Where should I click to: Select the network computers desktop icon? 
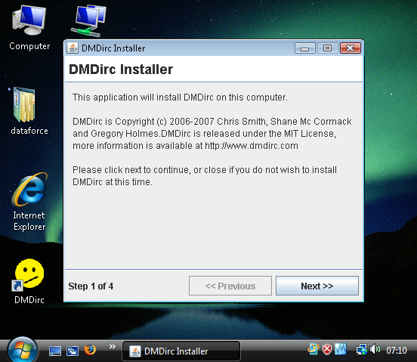[x=88, y=20]
